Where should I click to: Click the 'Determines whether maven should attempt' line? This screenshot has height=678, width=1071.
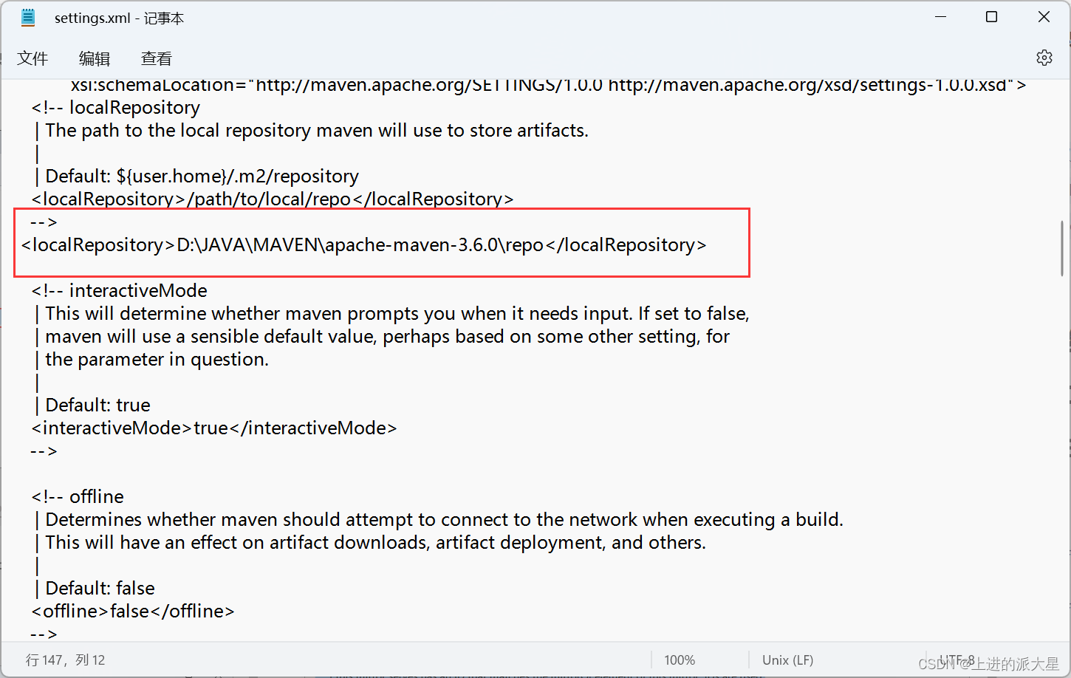click(x=438, y=520)
